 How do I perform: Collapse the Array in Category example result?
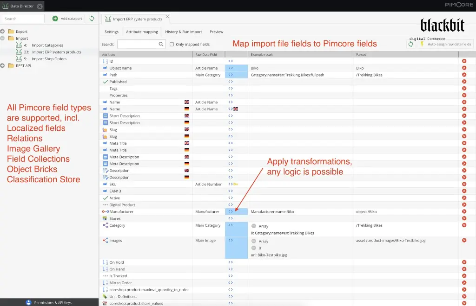(x=254, y=226)
